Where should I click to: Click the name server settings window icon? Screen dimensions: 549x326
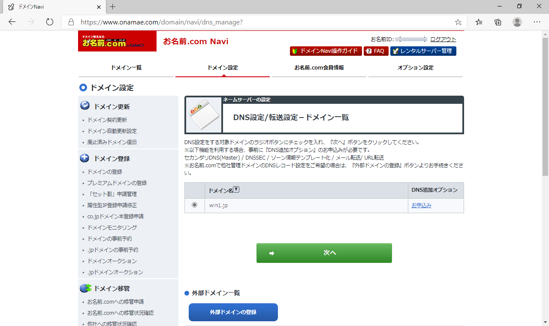tap(203, 115)
